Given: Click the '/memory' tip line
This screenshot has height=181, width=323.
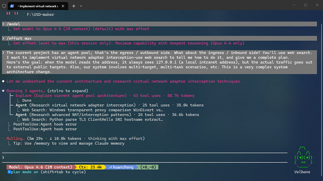Looking at the screenshot, I should tap(69, 143).
